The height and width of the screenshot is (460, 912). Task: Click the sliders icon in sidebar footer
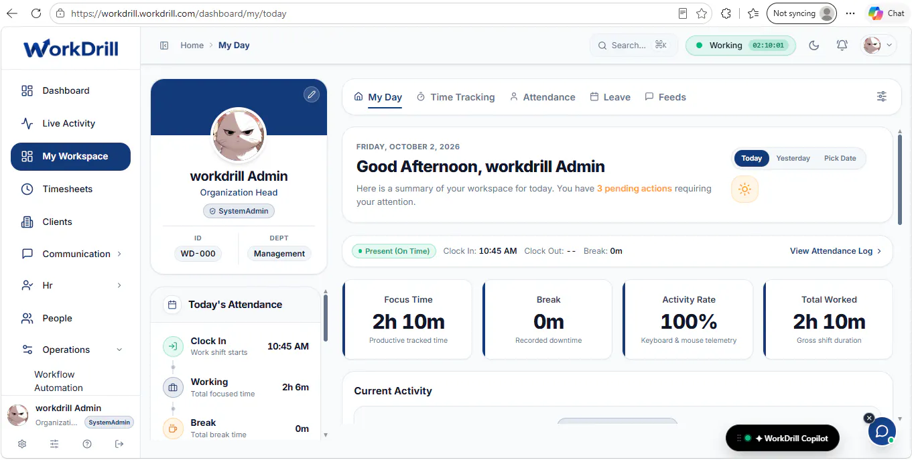[54, 444]
